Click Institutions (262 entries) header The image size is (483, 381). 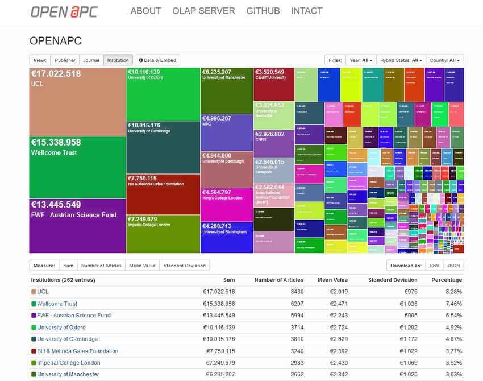pos(63,280)
